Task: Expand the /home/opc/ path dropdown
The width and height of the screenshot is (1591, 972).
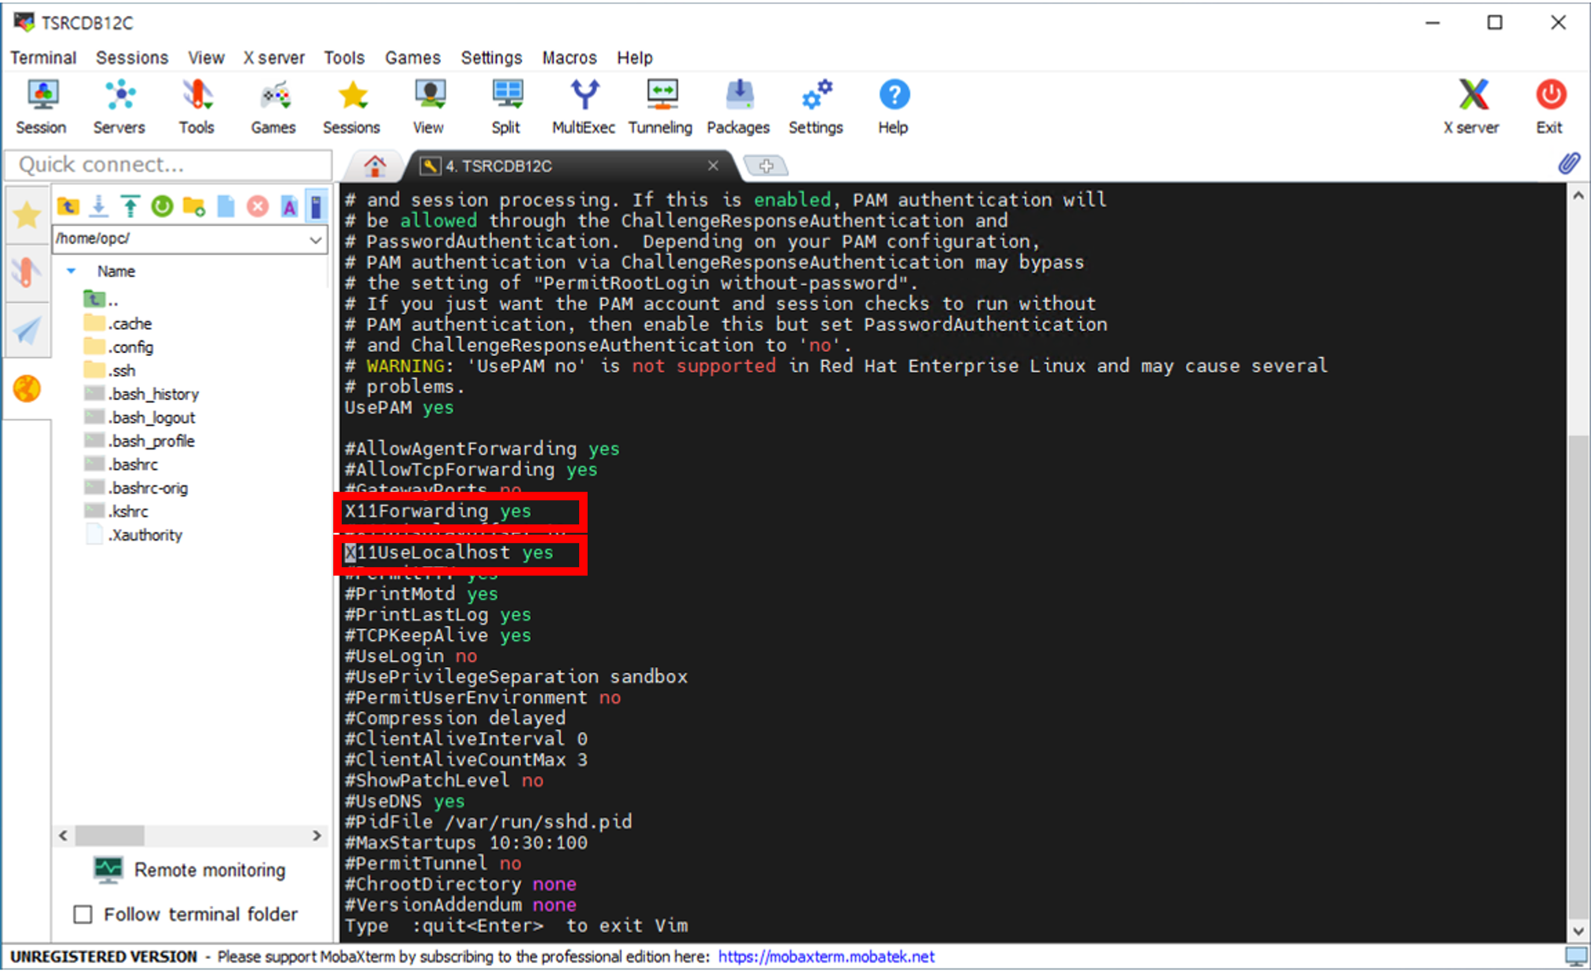Action: tap(316, 240)
